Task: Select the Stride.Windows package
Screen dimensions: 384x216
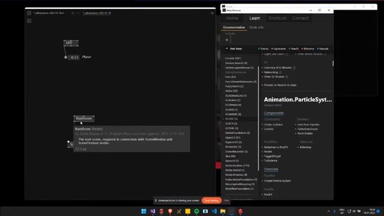Action: [x=236, y=175]
